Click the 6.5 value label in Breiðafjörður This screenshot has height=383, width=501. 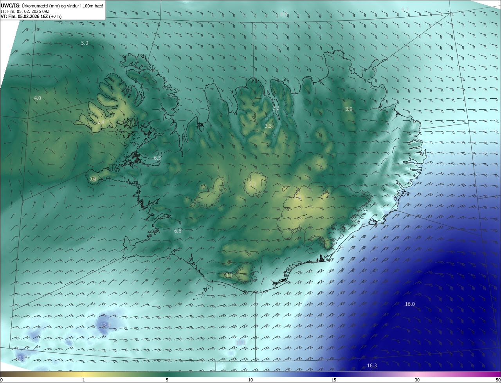tap(157, 158)
